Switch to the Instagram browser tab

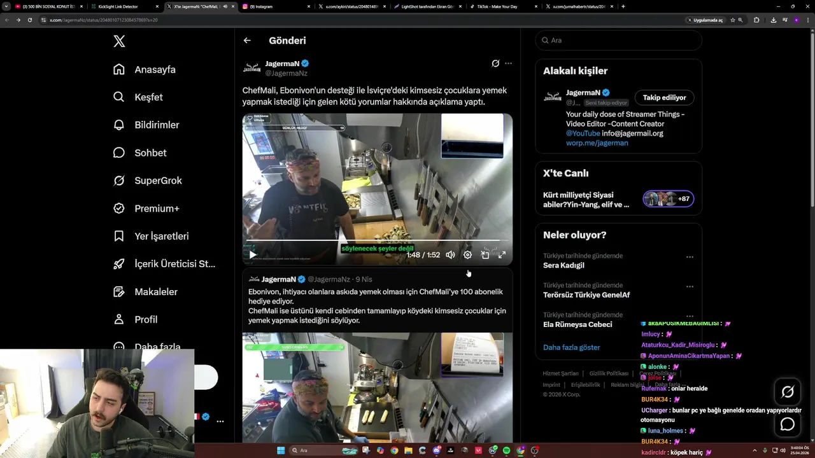tap(276, 6)
